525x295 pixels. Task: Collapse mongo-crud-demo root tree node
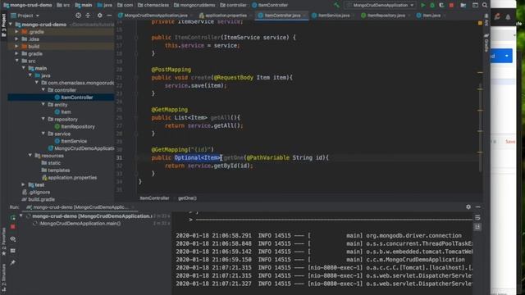pos(11,25)
